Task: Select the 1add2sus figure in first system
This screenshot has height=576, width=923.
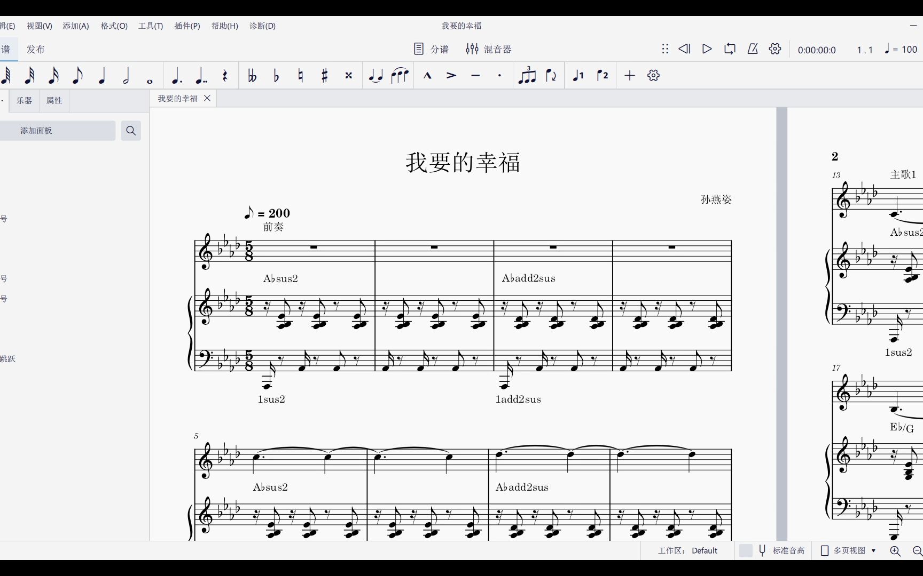Action: (x=518, y=399)
